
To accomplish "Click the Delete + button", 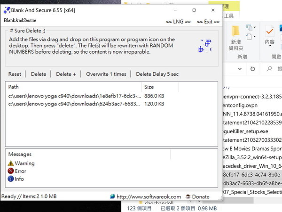I will tap(66, 74).
